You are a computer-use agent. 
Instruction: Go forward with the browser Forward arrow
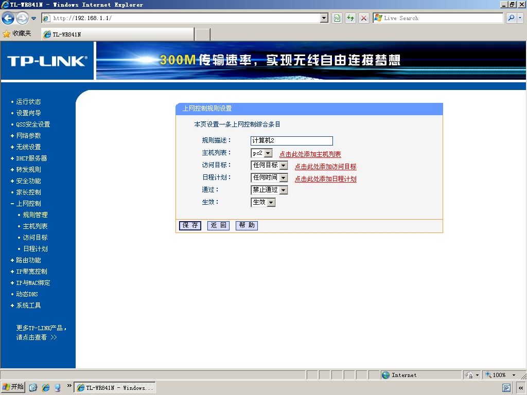click(22, 18)
